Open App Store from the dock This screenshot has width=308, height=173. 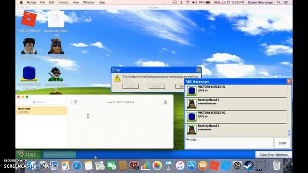coord(192,165)
